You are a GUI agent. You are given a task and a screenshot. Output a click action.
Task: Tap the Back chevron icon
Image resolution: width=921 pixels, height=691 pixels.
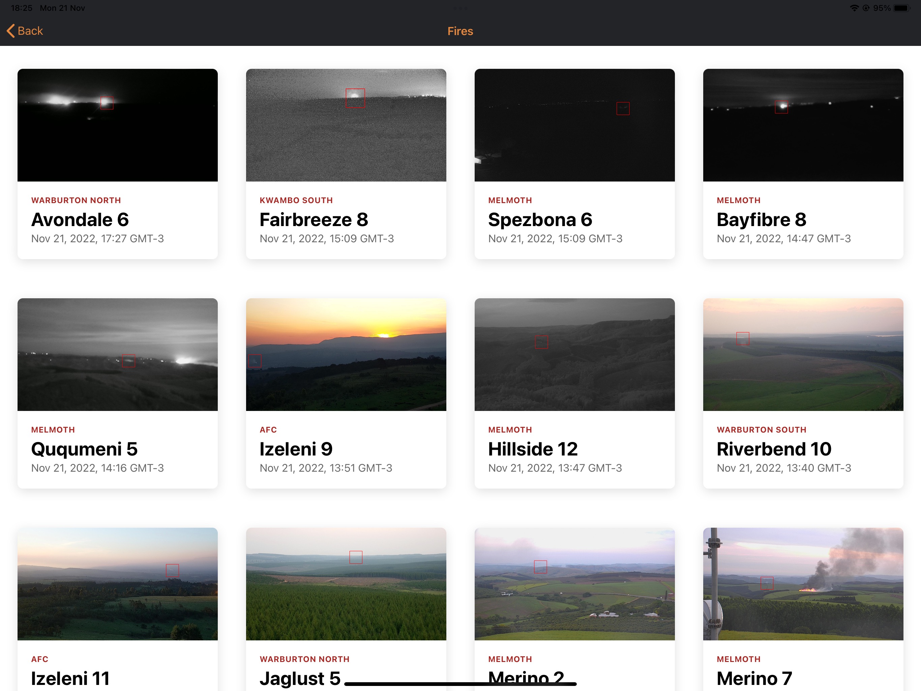[11, 31]
